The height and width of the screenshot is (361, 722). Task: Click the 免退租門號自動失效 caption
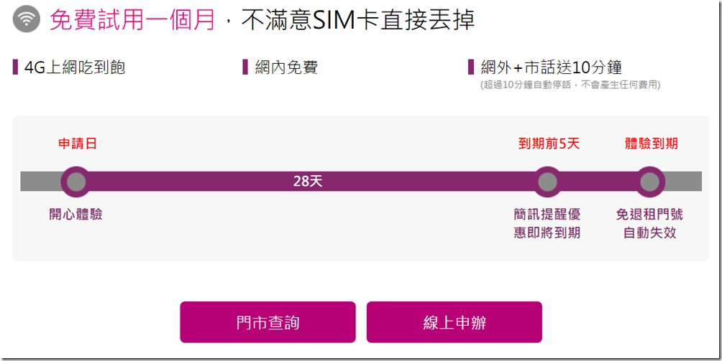pos(649,223)
